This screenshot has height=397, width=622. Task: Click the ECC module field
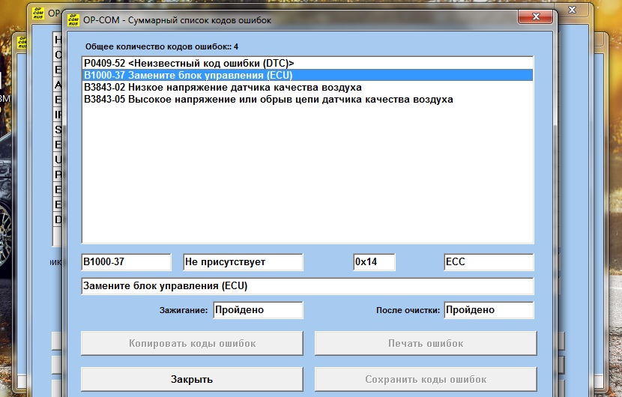(x=488, y=262)
